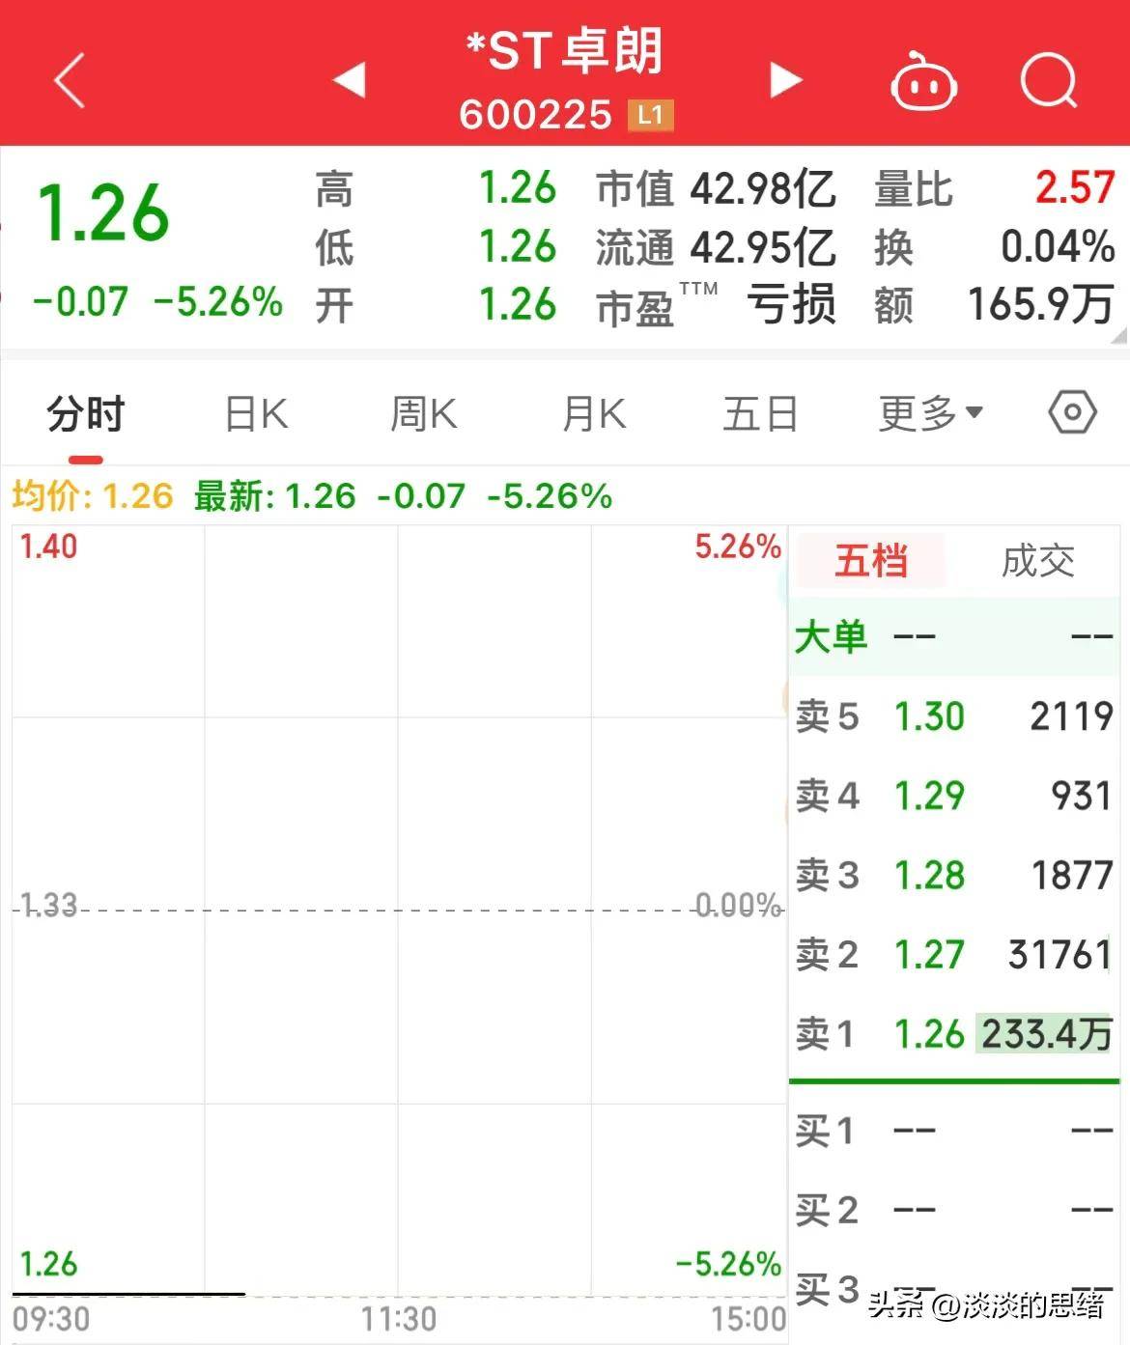The image size is (1130, 1345).
Task: Tap the 买1 empty bid row
Action: [954, 1130]
